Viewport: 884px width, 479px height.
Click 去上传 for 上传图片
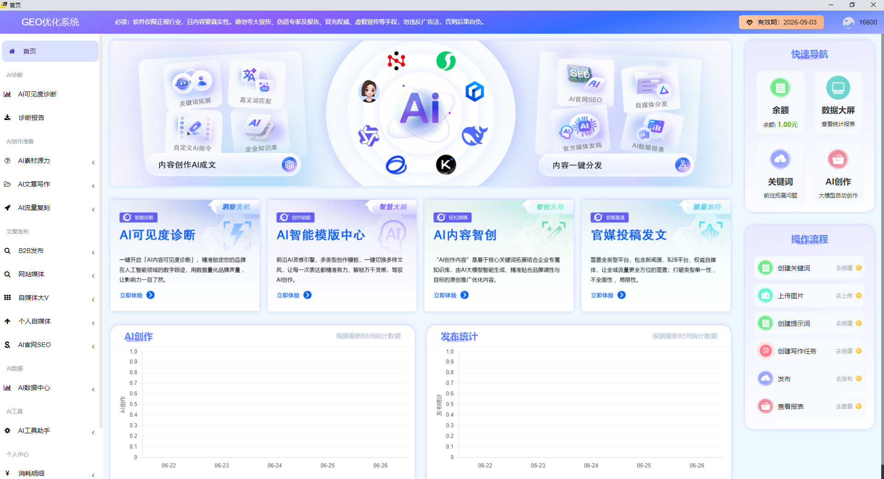848,295
